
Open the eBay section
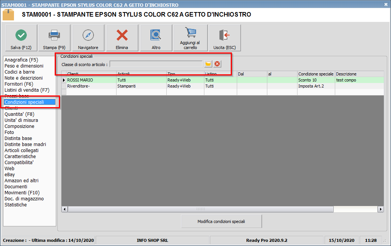pyautogui.click(x=10, y=174)
